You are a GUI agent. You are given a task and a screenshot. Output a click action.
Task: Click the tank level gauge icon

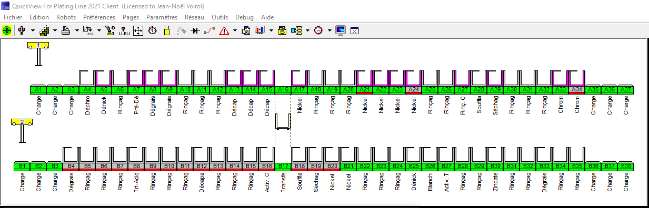(x=124, y=30)
